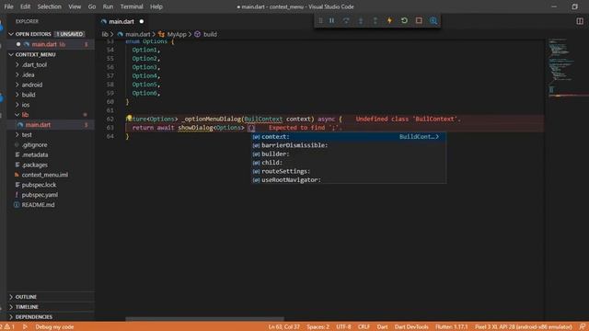Switch to the main.dart editor tab
This screenshot has width=589, height=331.
pyautogui.click(x=121, y=22)
